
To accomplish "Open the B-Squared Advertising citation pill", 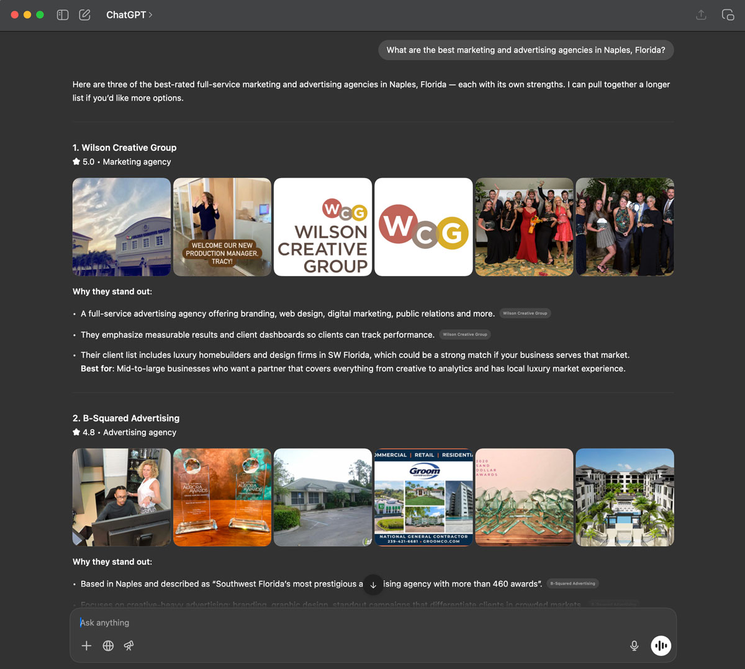I will (572, 583).
